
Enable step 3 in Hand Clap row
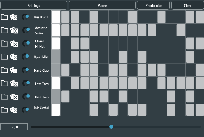[75, 70]
